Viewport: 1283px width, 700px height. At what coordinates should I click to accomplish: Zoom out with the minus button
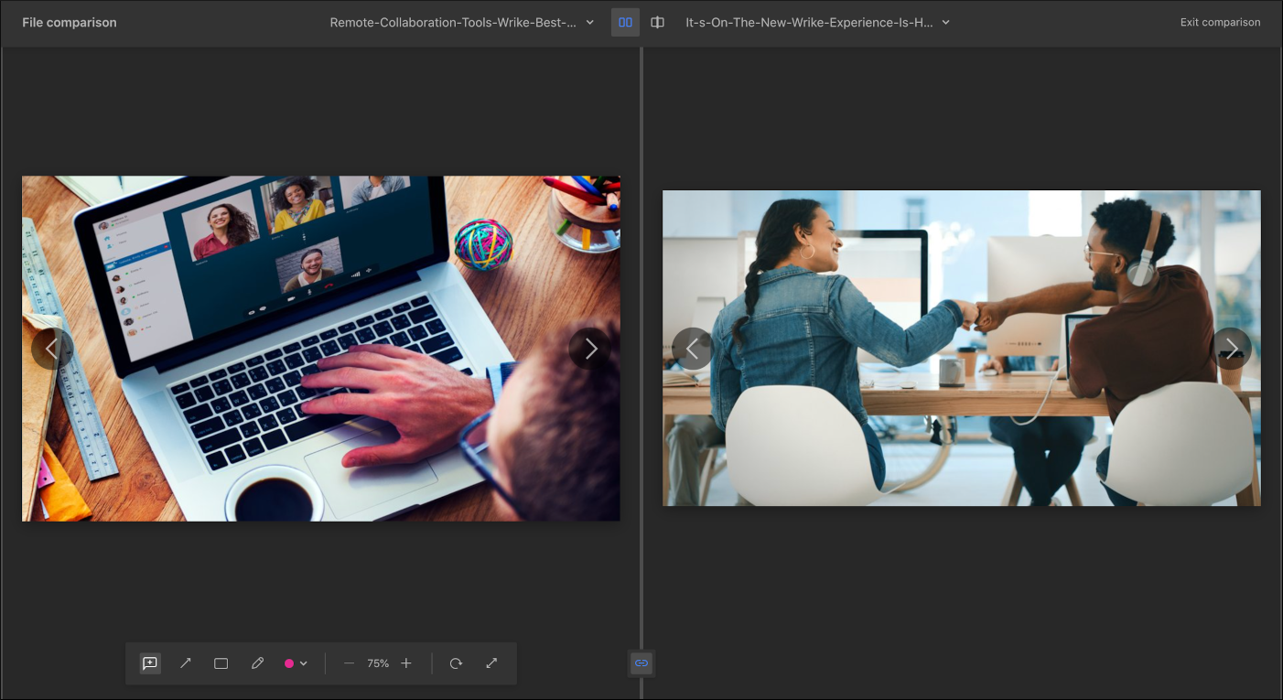point(349,663)
